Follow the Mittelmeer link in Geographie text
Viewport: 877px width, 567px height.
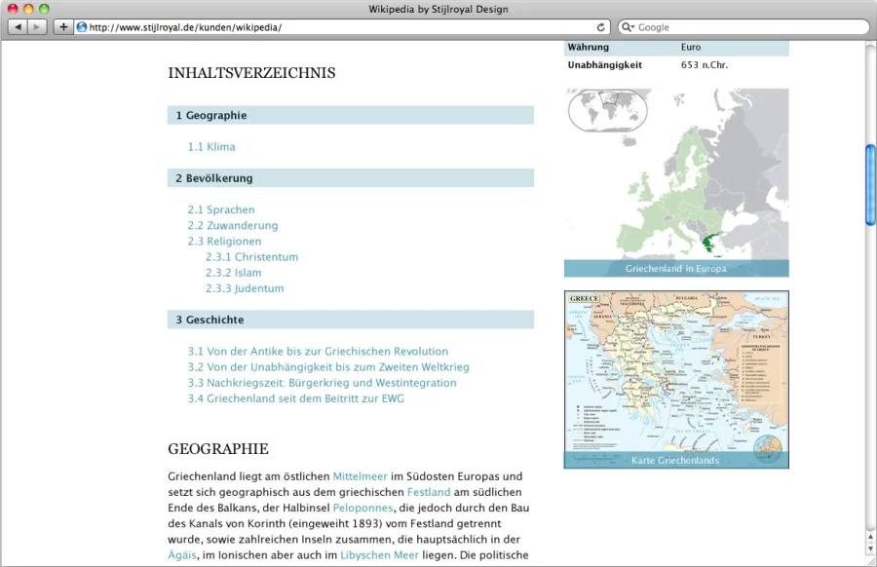[x=360, y=476]
